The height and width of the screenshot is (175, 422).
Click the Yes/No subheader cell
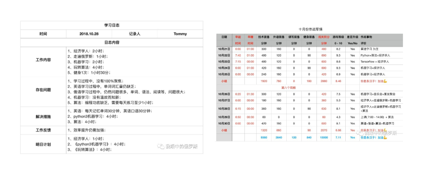click(352, 43)
